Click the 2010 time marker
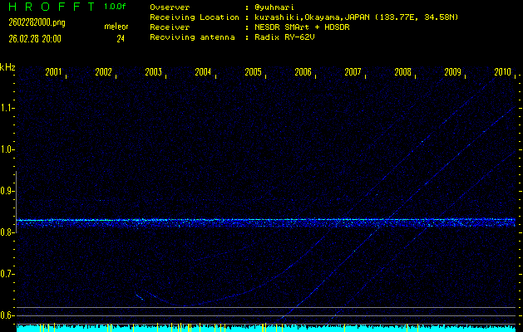Viewport: 523px width, 332px height. click(x=502, y=72)
